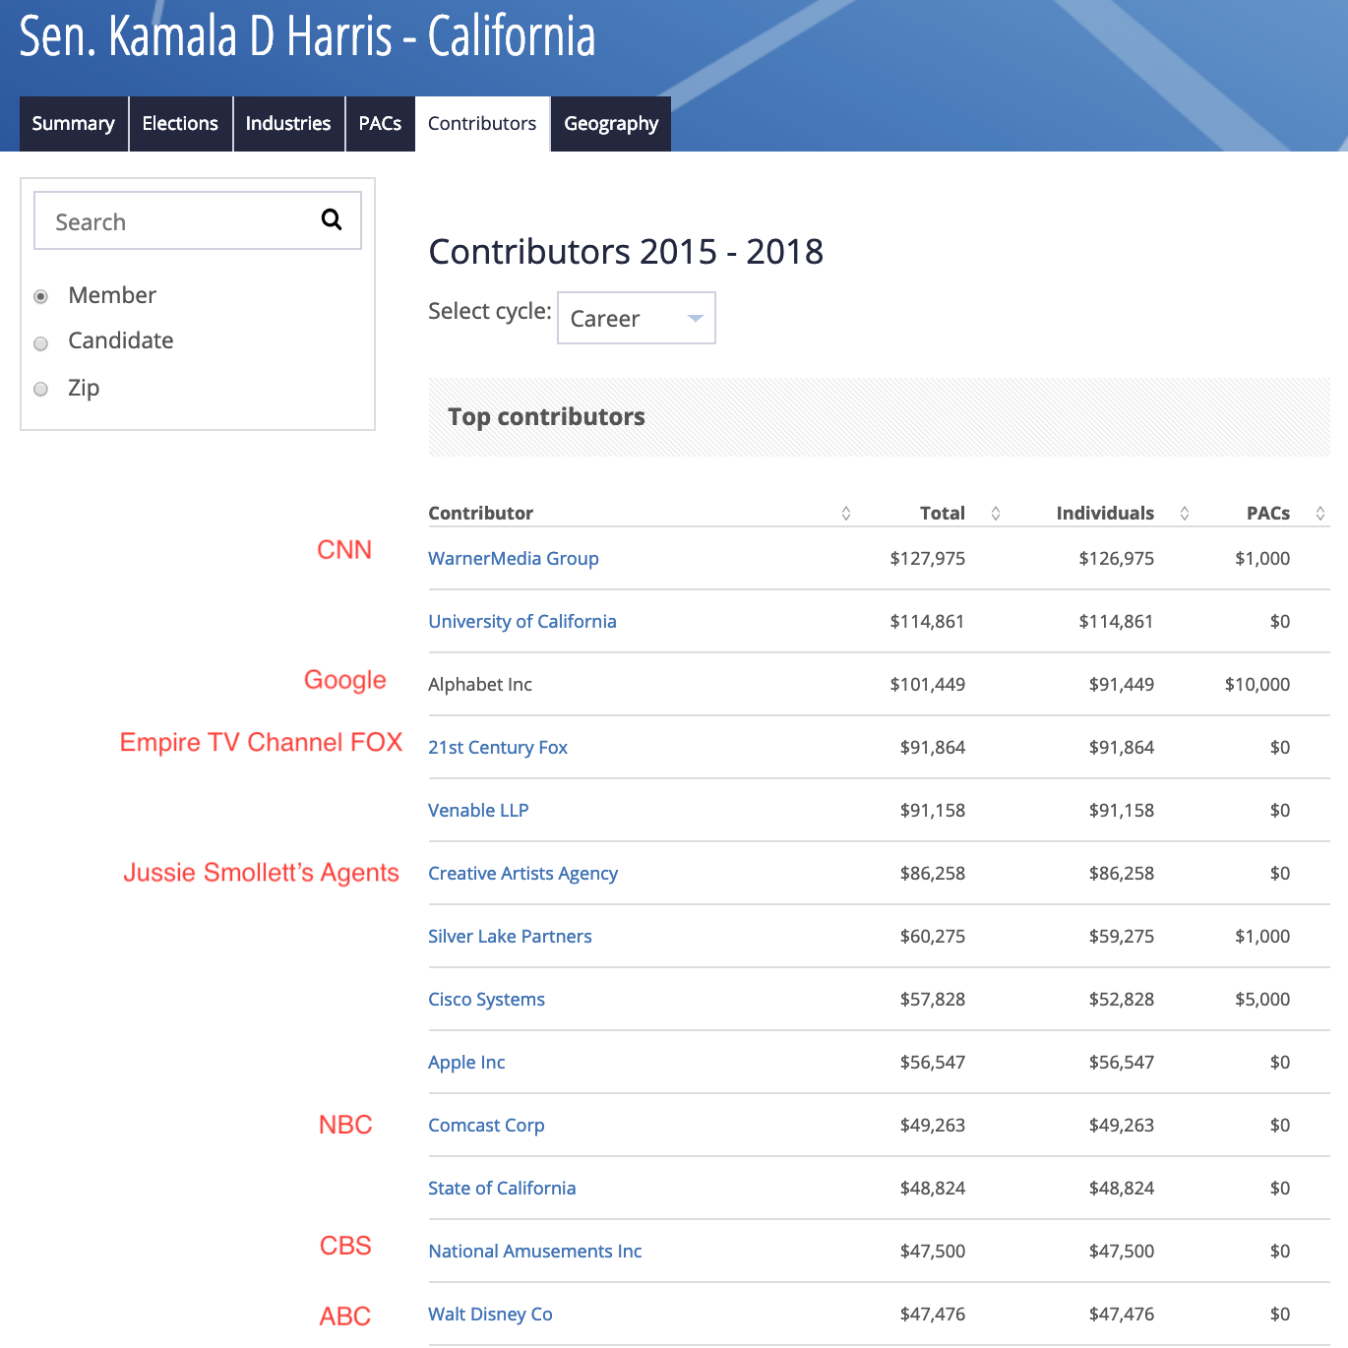Click the Sen. Kamala D Harris page title
Screen dimensions: 1348x1348
tap(307, 37)
